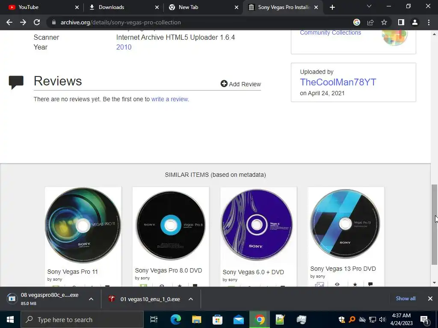Open the Google icon in the address bar
The height and width of the screenshot is (328, 438).
tap(357, 22)
